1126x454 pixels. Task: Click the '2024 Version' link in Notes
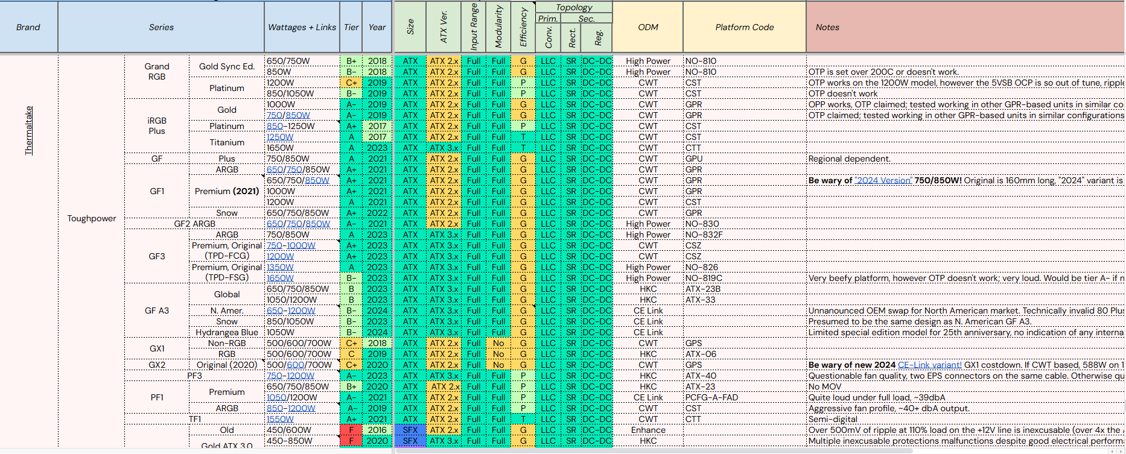coord(883,180)
